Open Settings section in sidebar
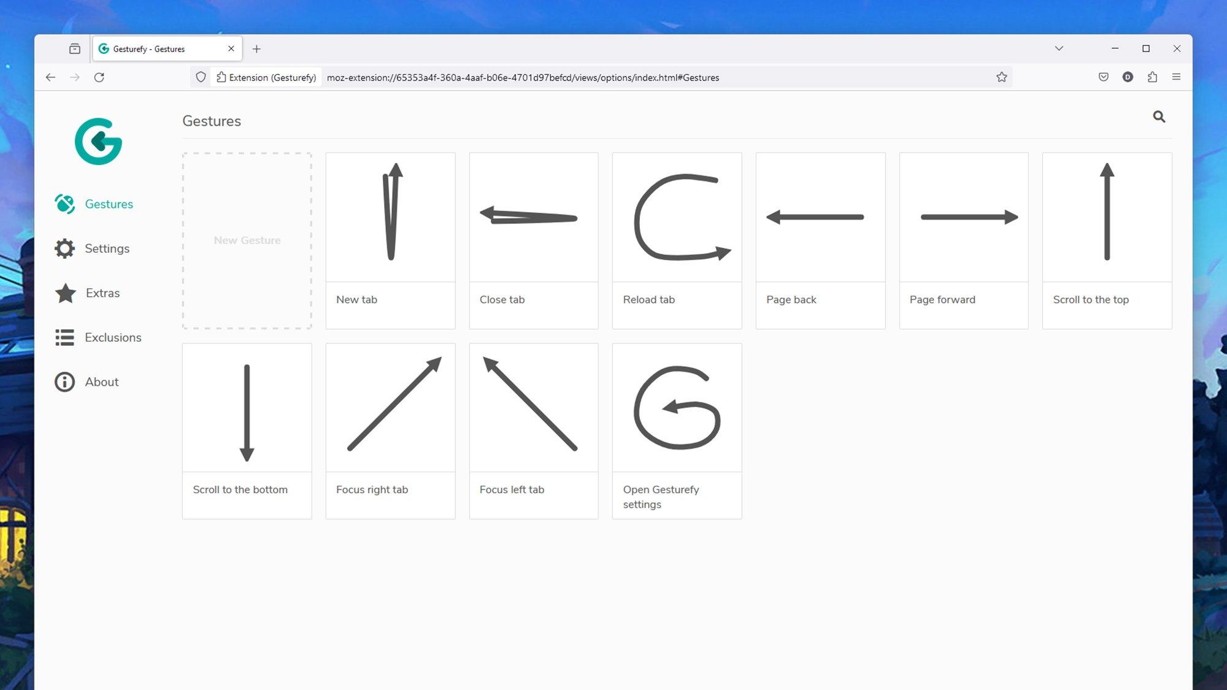The height and width of the screenshot is (690, 1227). point(107,248)
